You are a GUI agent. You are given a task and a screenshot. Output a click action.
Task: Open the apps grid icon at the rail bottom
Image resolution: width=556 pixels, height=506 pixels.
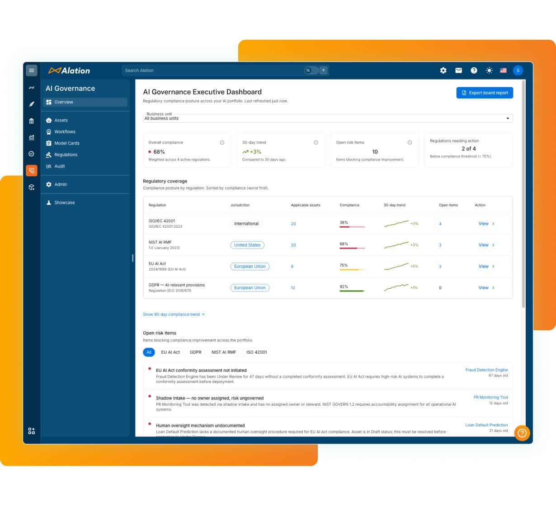(31, 431)
